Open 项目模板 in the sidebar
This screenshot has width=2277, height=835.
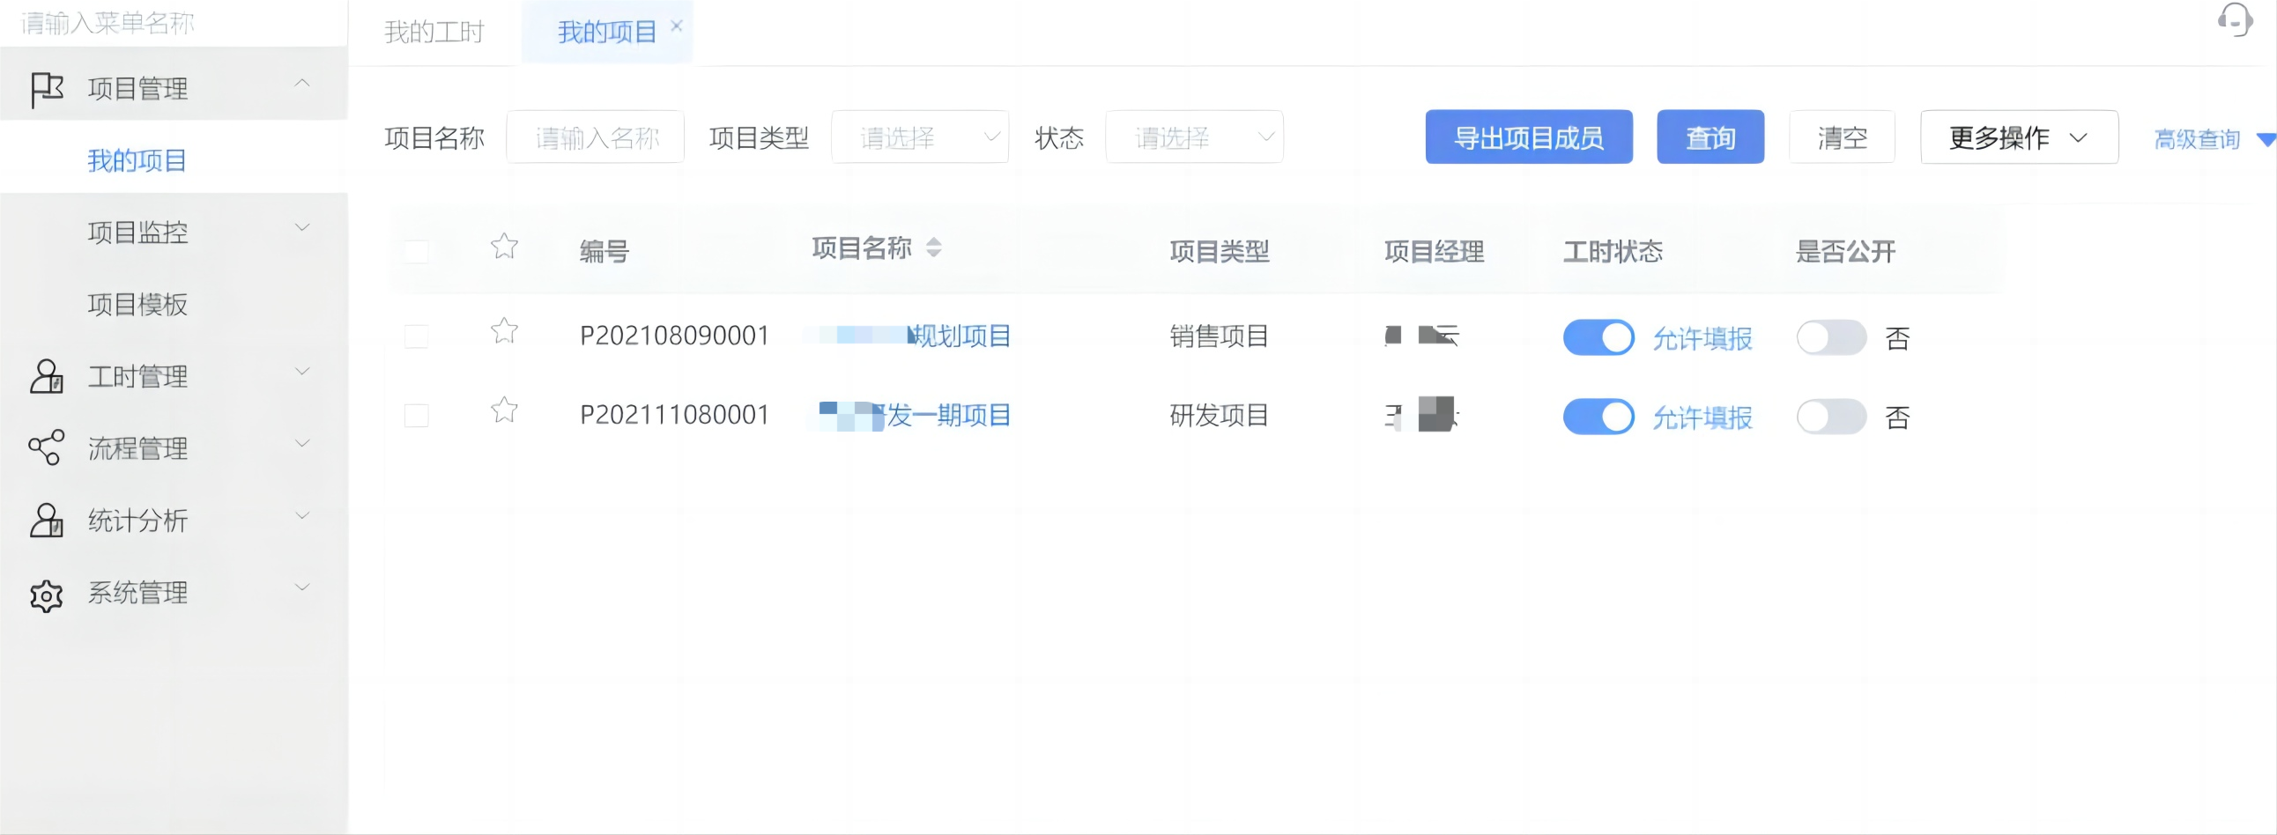point(137,305)
